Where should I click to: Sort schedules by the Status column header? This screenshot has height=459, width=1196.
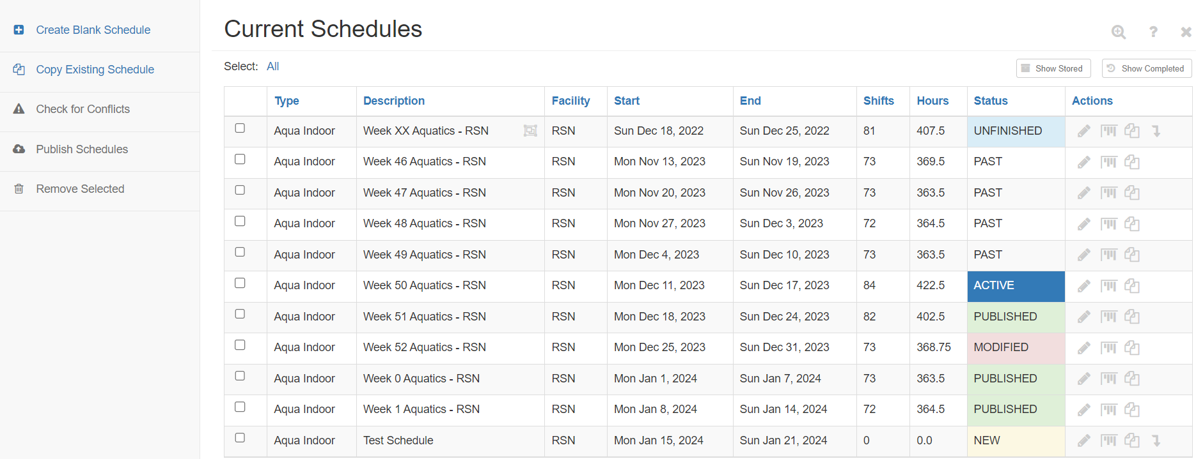tap(990, 101)
